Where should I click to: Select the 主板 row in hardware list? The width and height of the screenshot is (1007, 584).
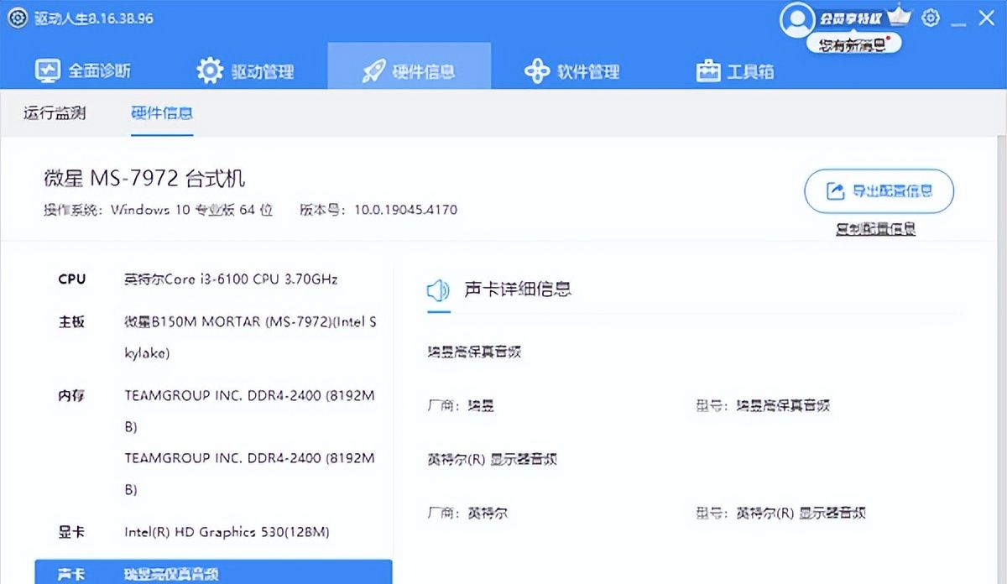pyautogui.click(x=213, y=337)
